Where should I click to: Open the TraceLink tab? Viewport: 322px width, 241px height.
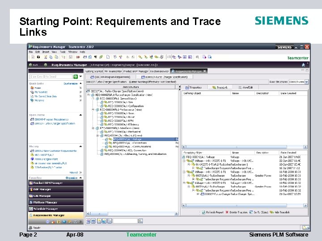pyautogui.click(x=220, y=87)
